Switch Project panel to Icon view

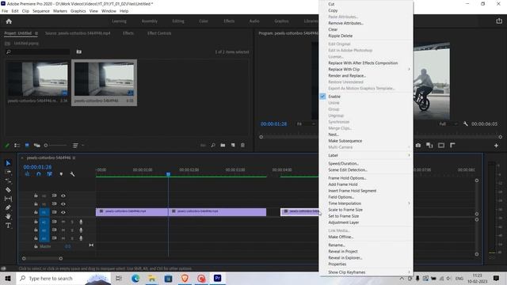tap(27, 146)
